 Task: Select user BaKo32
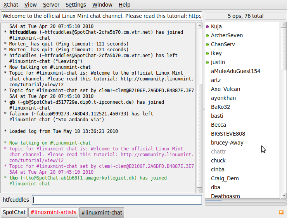(x=242, y=107)
